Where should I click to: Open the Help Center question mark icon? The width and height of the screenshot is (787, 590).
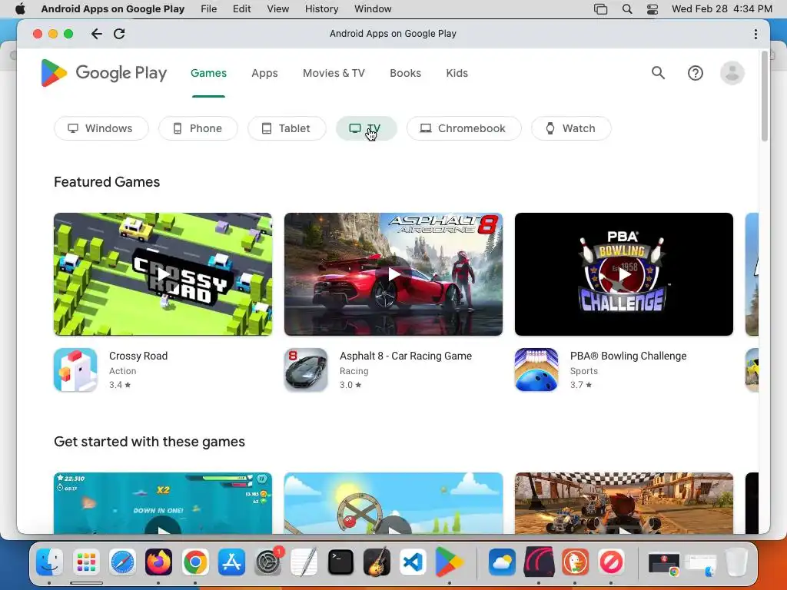click(695, 73)
